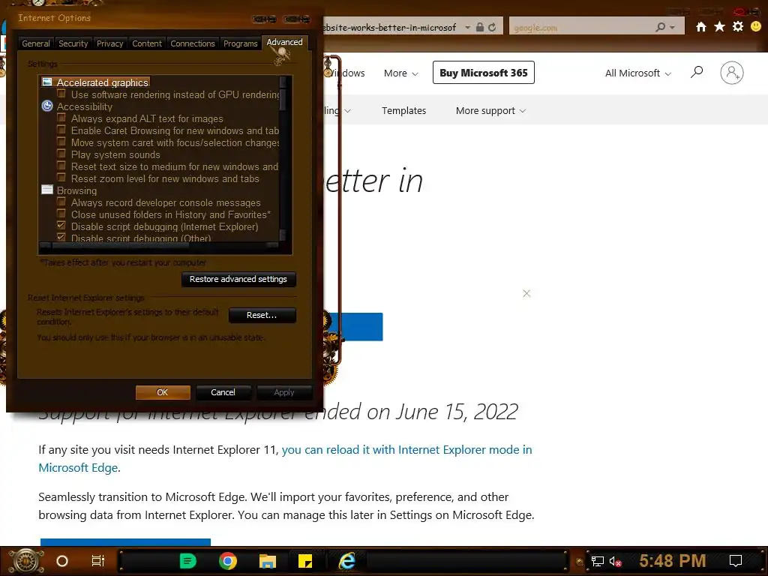
Task: Click the taskbar clock showing 5:48 PM
Action: point(673,561)
